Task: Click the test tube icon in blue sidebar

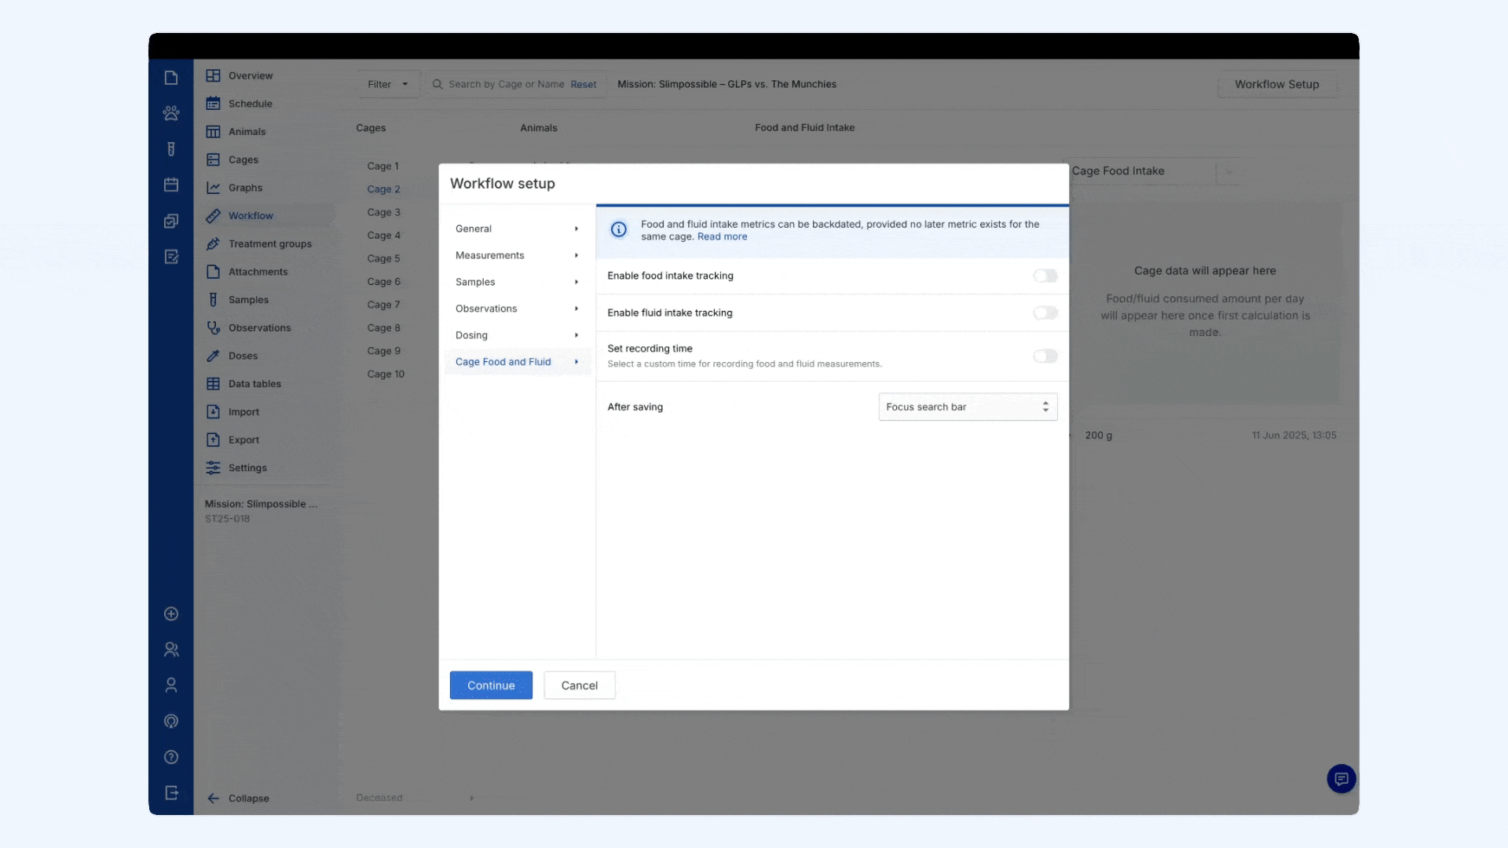Action: coord(171,149)
